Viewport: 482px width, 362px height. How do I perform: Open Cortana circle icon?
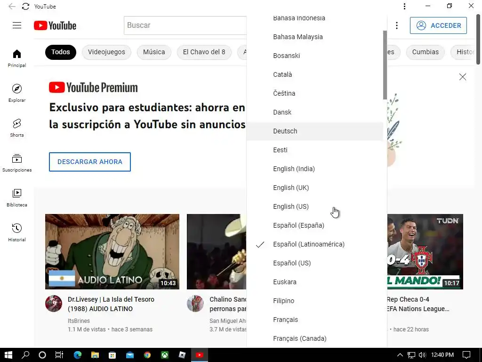(42, 355)
